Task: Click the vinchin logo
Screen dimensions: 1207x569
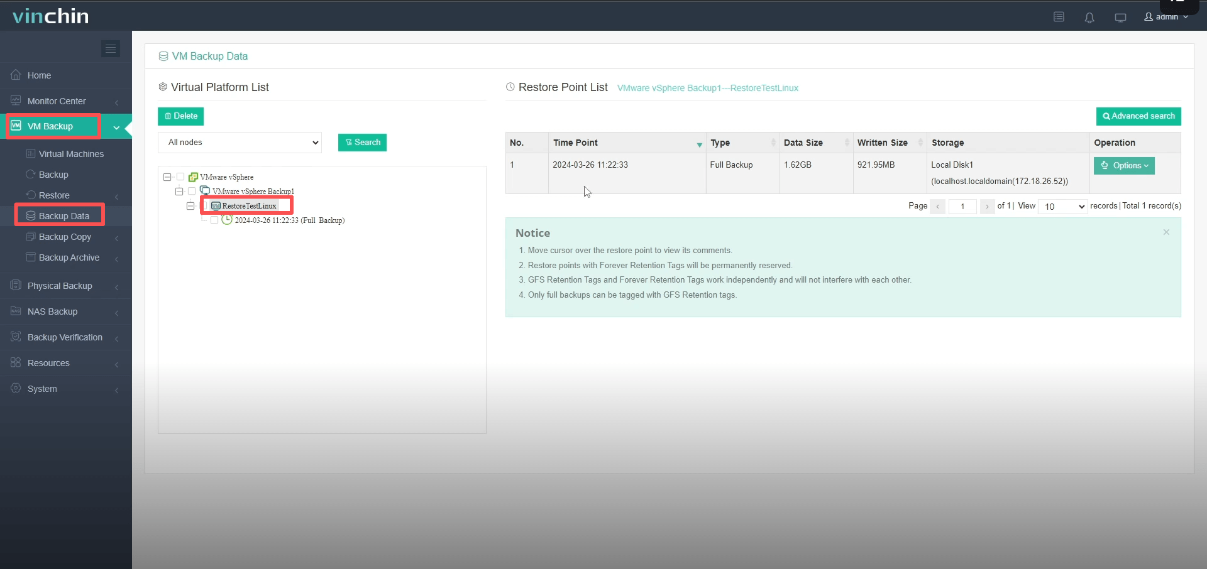Action: pyautogui.click(x=50, y=16)
